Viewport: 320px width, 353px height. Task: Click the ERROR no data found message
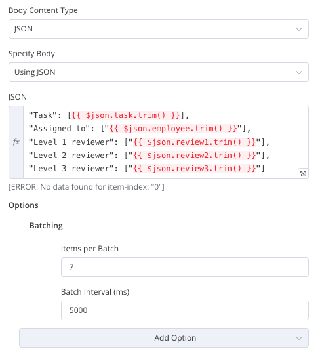[87, 187]
